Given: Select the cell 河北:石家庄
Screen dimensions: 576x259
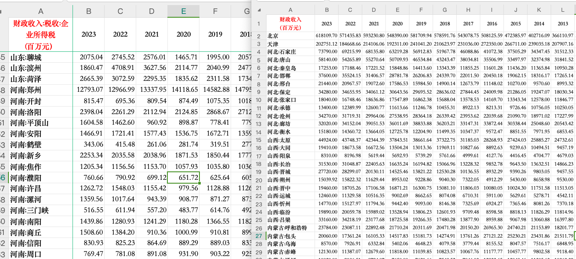Looking at the screenshot, I should [290, 52].
